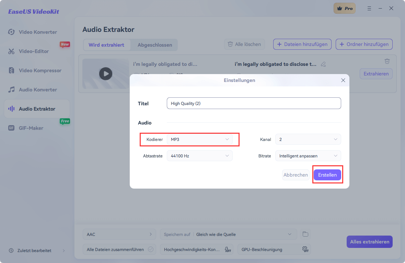Click the Video Kompressor icon
The width and height of the screenshot is (405, 263).
pyautogui.click(x=11, y=70)
